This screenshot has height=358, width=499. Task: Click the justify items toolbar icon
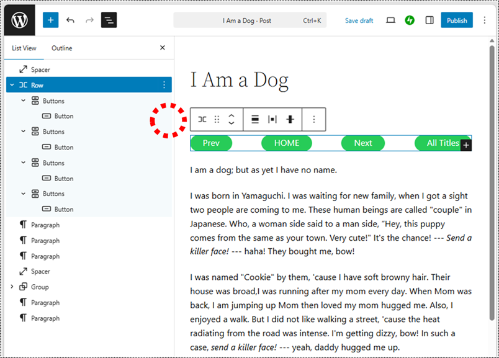[272, 119]
